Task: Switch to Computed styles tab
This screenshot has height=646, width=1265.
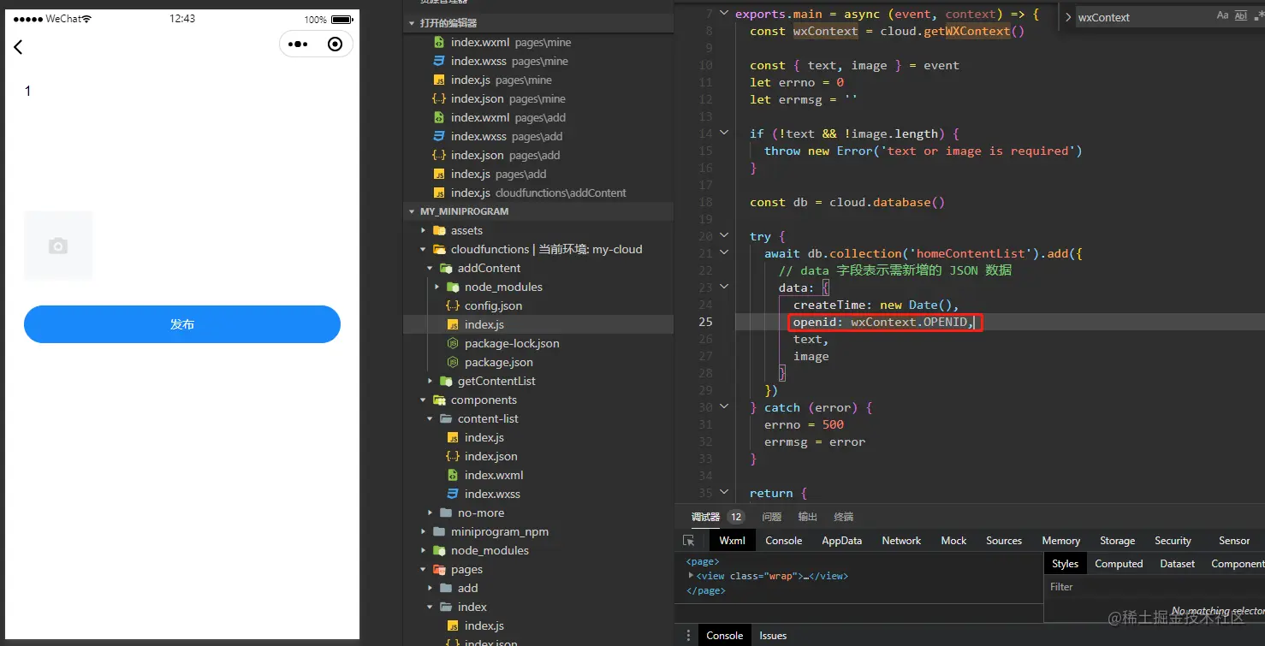Action: click(1119, 564)
